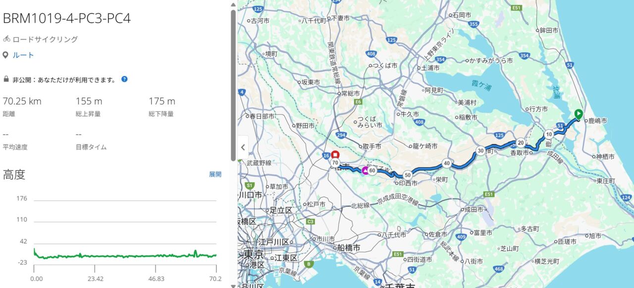The image size is (634, 288).
Task: Click the lock icon beside 非公開
Action: click(x=6, y=79)
